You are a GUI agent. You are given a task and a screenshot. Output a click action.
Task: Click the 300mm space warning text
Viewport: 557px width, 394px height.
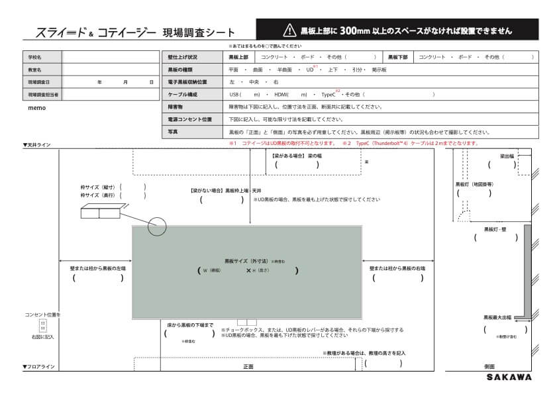pyautogui.click(x=407, y=31)
